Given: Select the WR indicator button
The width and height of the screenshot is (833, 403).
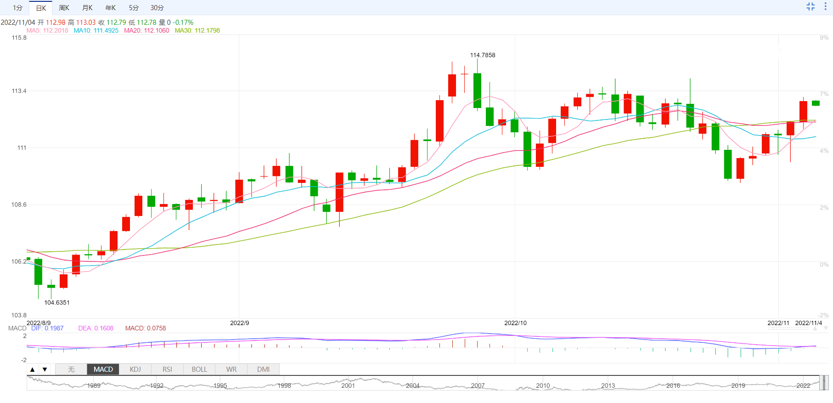Looking at the screenshot, I should (231, 369).
